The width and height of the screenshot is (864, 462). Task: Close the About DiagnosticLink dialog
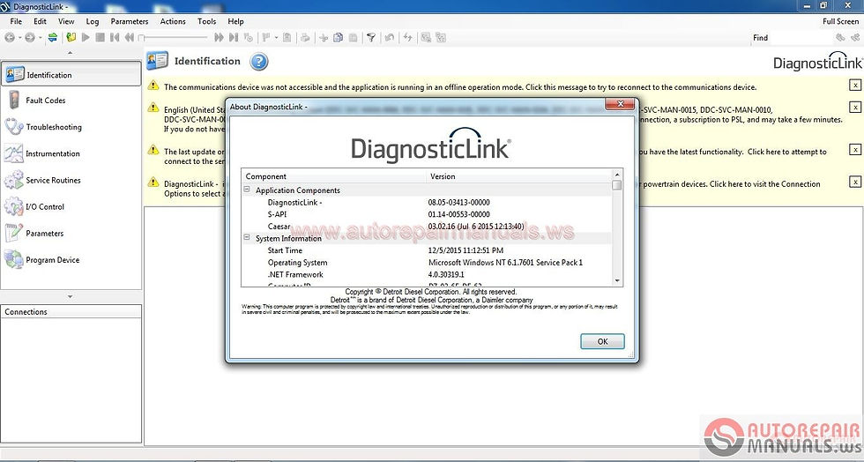(621, 104)
